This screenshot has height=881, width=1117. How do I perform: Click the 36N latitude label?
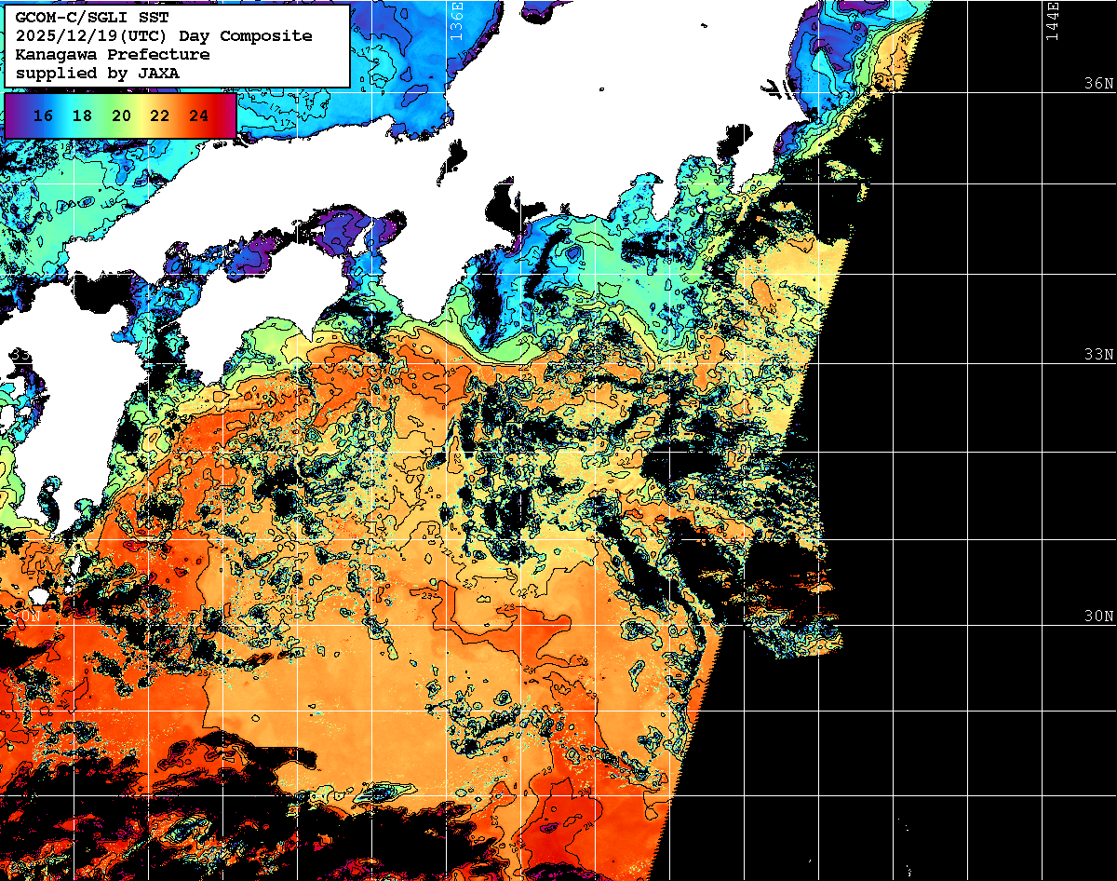[1097, 83]
